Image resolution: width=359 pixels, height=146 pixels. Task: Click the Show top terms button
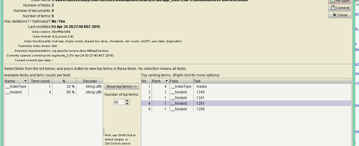pyautogui.click(x=122, y=87)
